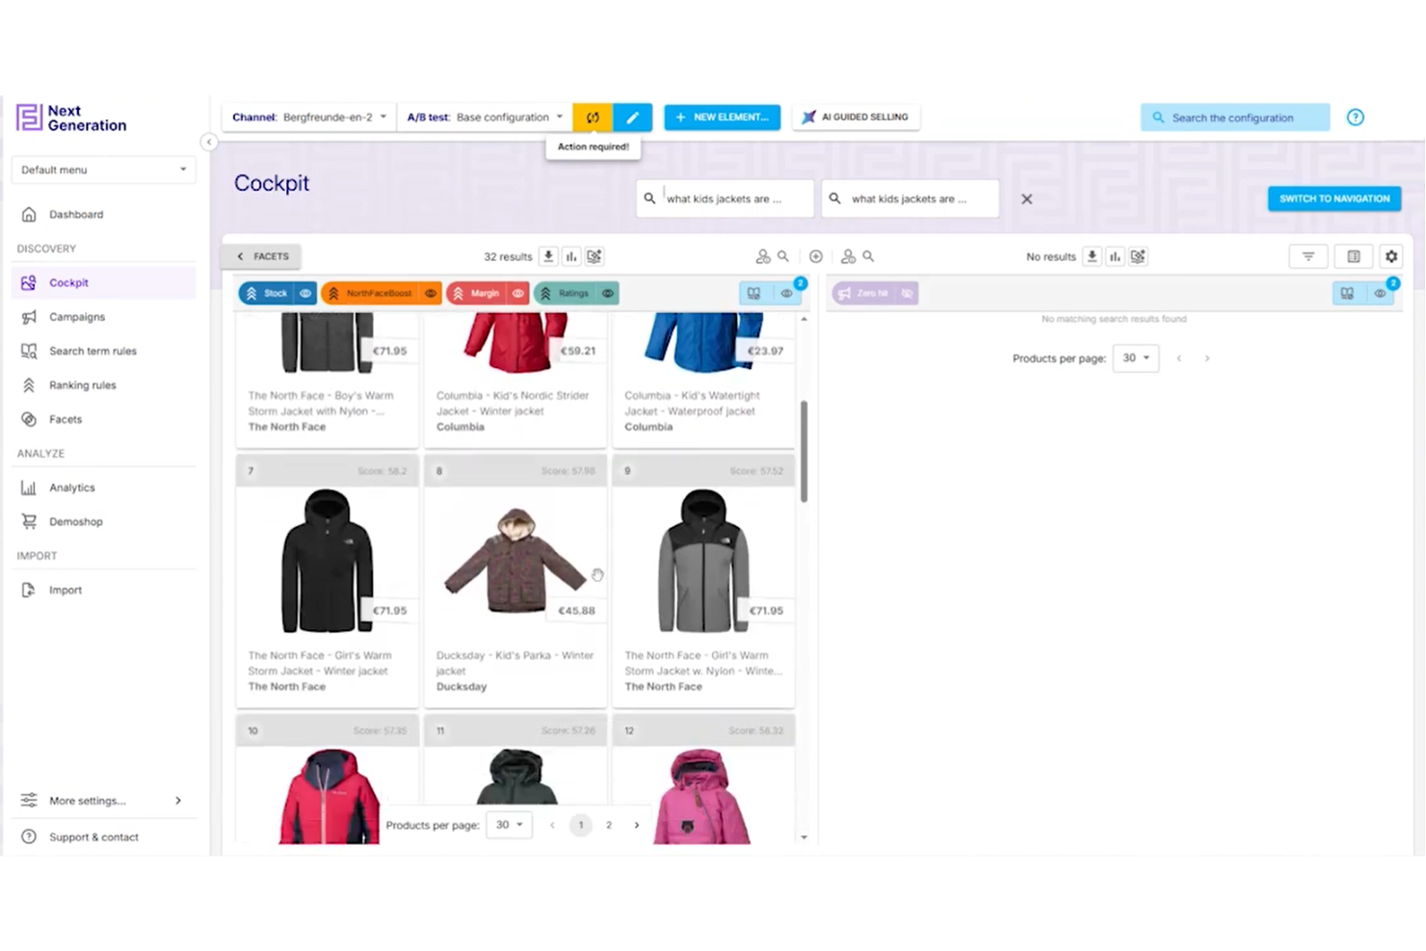The height and width of the screenshot is (951, 1426).
Task: Click the Switch to Navigation button
Action: (1334, 198)
